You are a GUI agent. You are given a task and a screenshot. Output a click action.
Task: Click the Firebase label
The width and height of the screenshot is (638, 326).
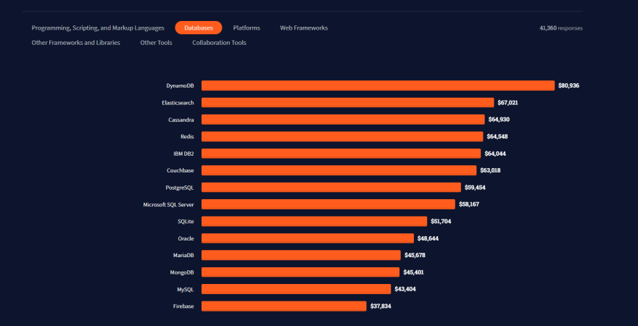(183, 306)
